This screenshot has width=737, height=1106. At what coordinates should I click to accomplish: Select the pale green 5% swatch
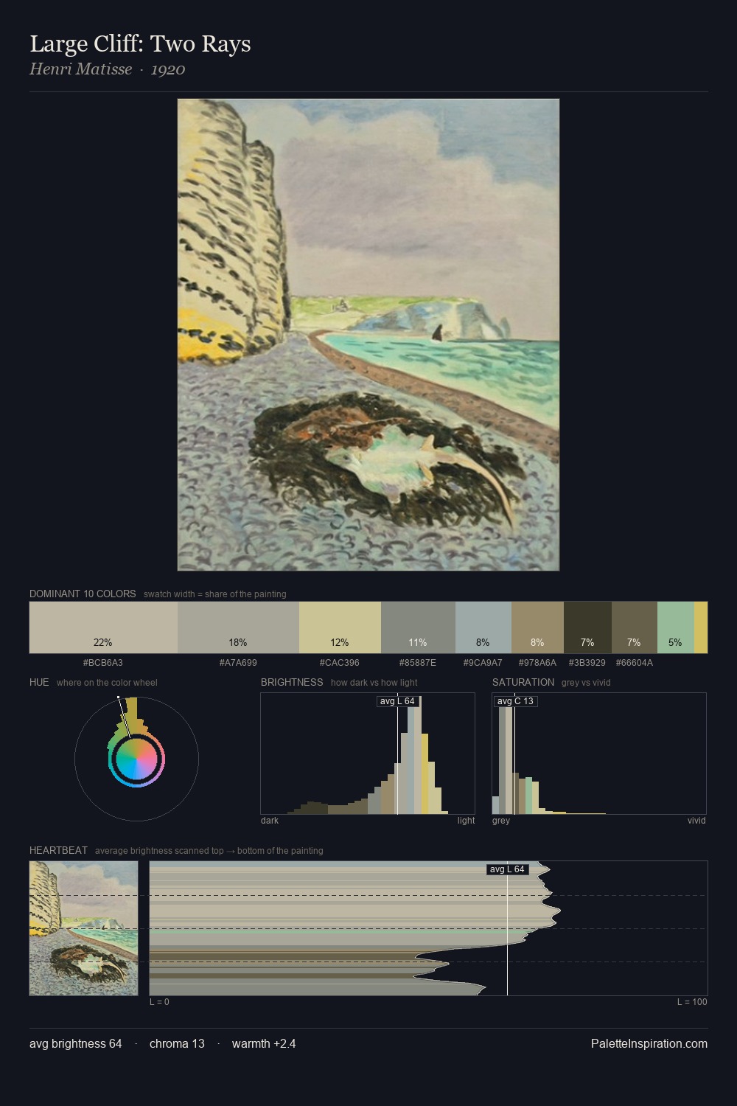[675, 627]
